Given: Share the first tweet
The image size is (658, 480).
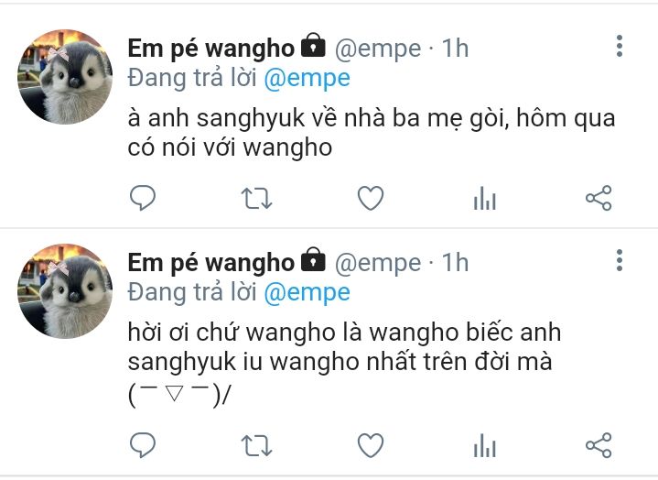Looking at the screenshot, I should tap(599, 198).
